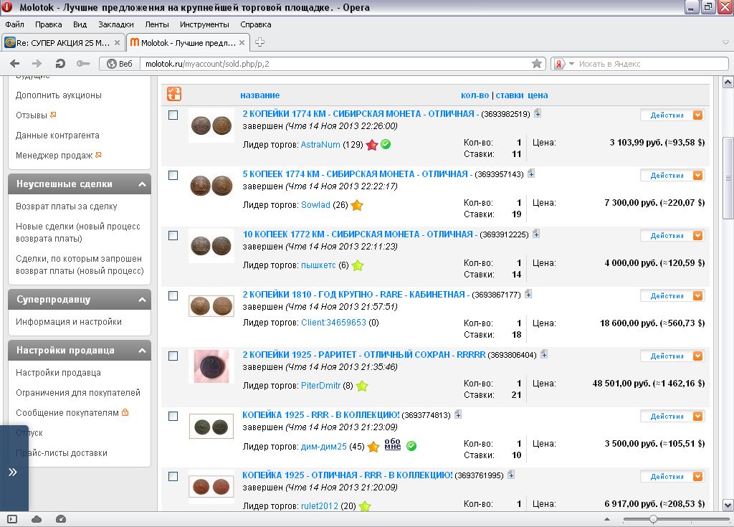The height and width of the screenshot is (527, 734).
Task: Click the lock icon beside Сообщение покупателям
Action: [125, 412]
